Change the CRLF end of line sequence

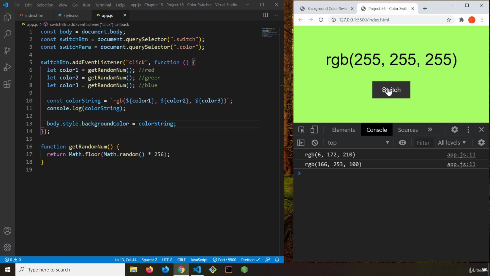click(181, 260)
